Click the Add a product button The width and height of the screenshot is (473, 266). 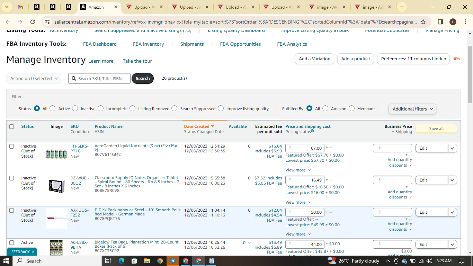[x=356, y=59]
